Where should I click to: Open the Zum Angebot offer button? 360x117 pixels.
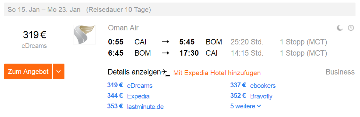pyautogui.click(x=28, y=71)
